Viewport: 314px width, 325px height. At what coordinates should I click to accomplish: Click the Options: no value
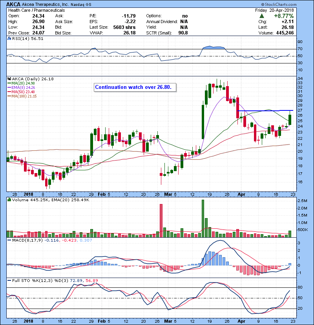click(x=185, y=16)
